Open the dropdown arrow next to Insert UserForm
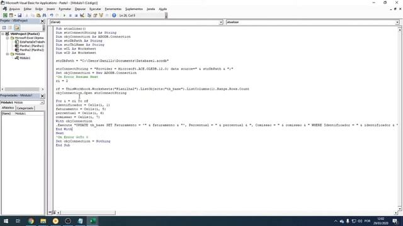This screenshot has width=403, height=226. 15,15
